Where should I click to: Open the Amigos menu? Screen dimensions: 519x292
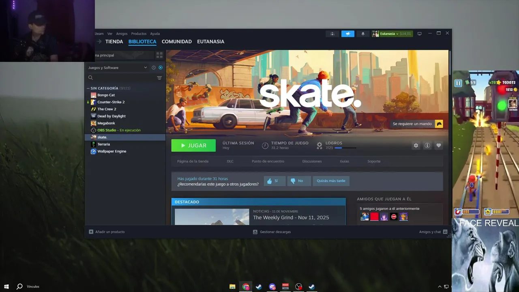tap(122, 34)
